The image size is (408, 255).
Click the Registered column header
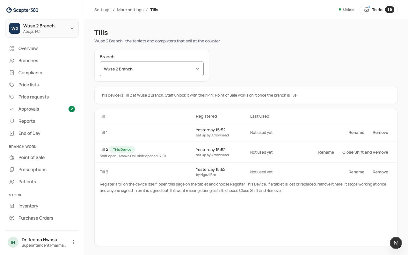click(x=206, y=116)
